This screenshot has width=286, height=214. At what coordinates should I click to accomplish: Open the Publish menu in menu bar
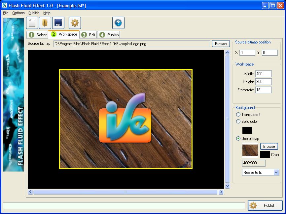point(34,13)
